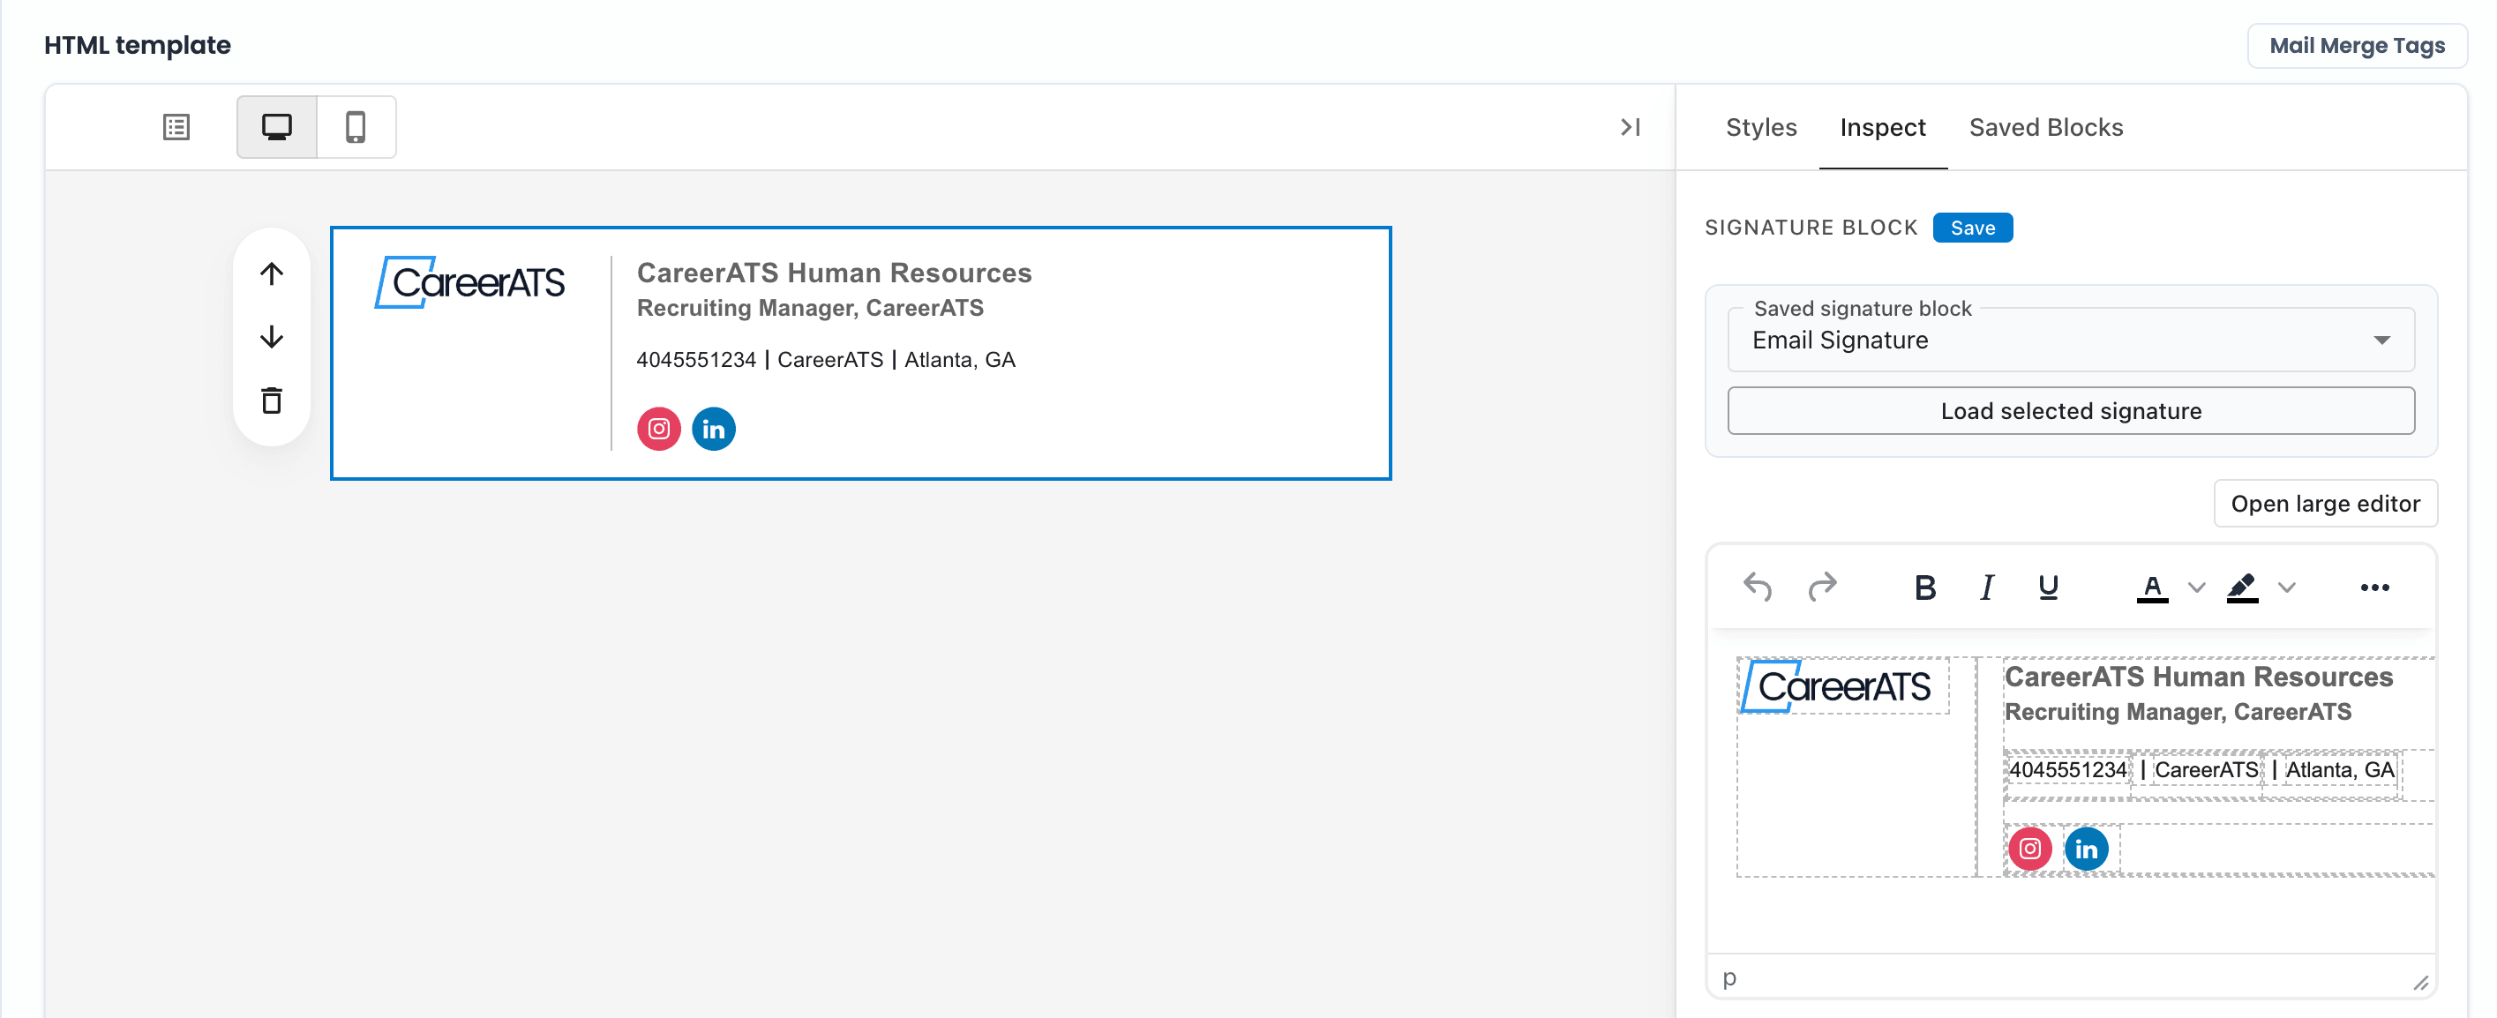2497x1018 pixels.
Task: Move the signature block up
Action: (x=272, y=273)
